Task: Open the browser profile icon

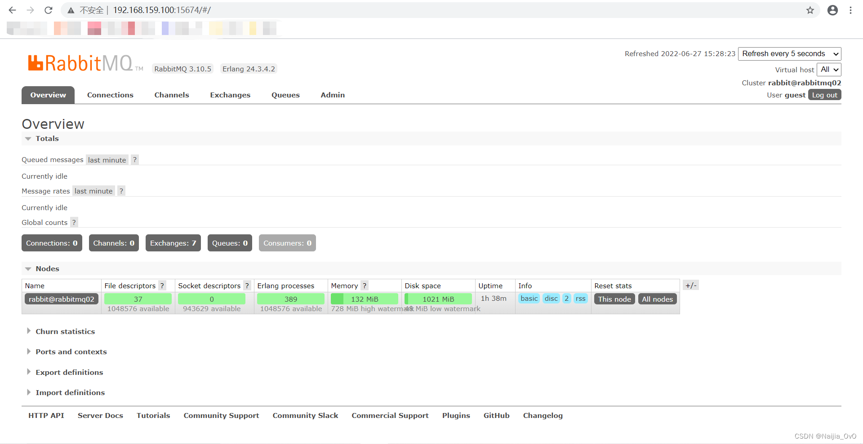Action: pyautogui.click(x=832, y=10)
